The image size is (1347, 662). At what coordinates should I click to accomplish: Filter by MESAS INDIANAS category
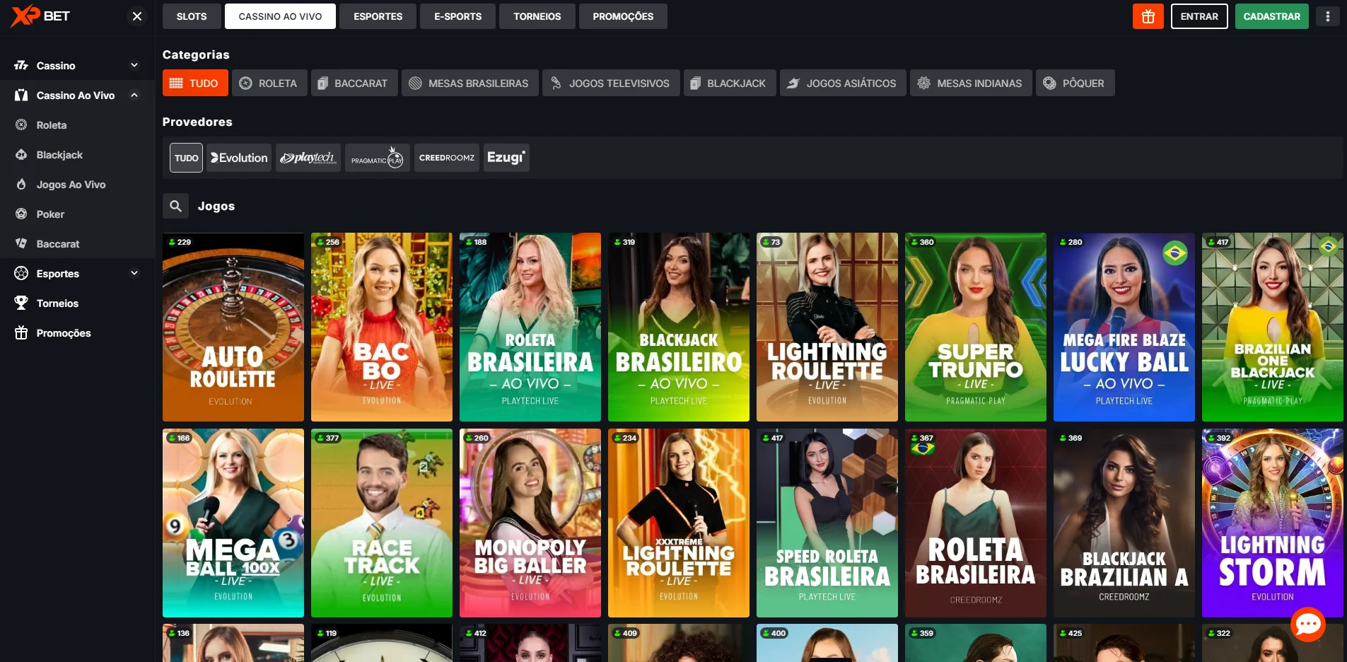pos(971,83)
